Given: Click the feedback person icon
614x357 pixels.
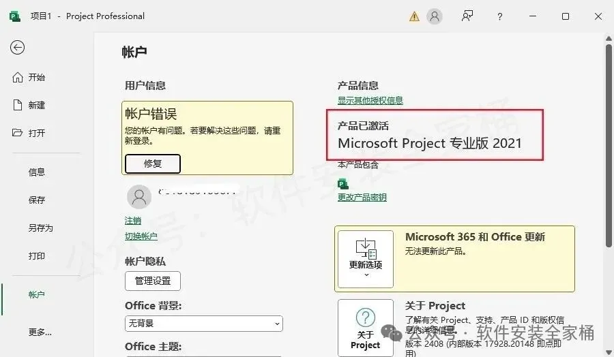Looking at the screenshot, I should pyautogui.click(x=467, y=16).
